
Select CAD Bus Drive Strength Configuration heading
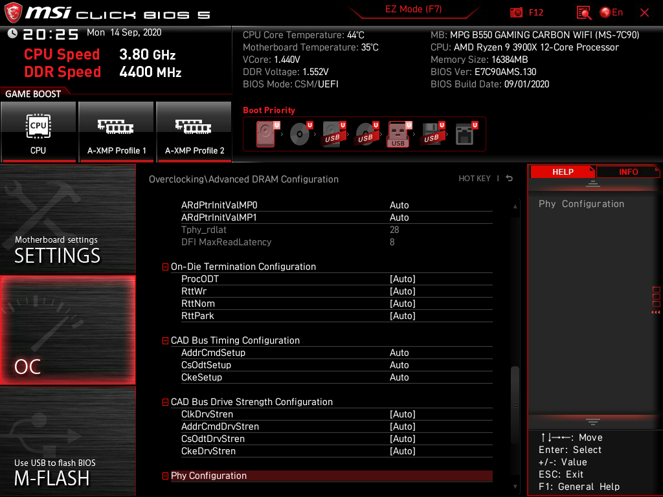pyautogui.click(x=252, y=402)
